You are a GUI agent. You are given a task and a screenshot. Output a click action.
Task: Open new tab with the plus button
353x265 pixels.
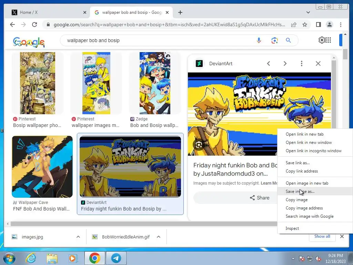click(180, 12)
